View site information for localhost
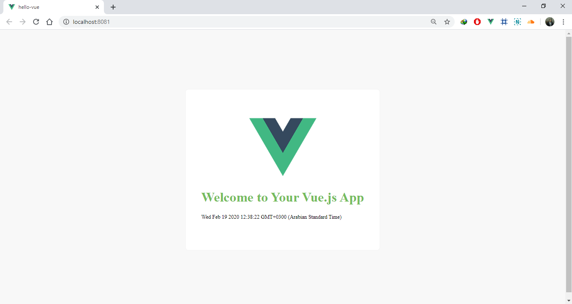This screenshot has width=572, height=304. (x=66, y=22)
